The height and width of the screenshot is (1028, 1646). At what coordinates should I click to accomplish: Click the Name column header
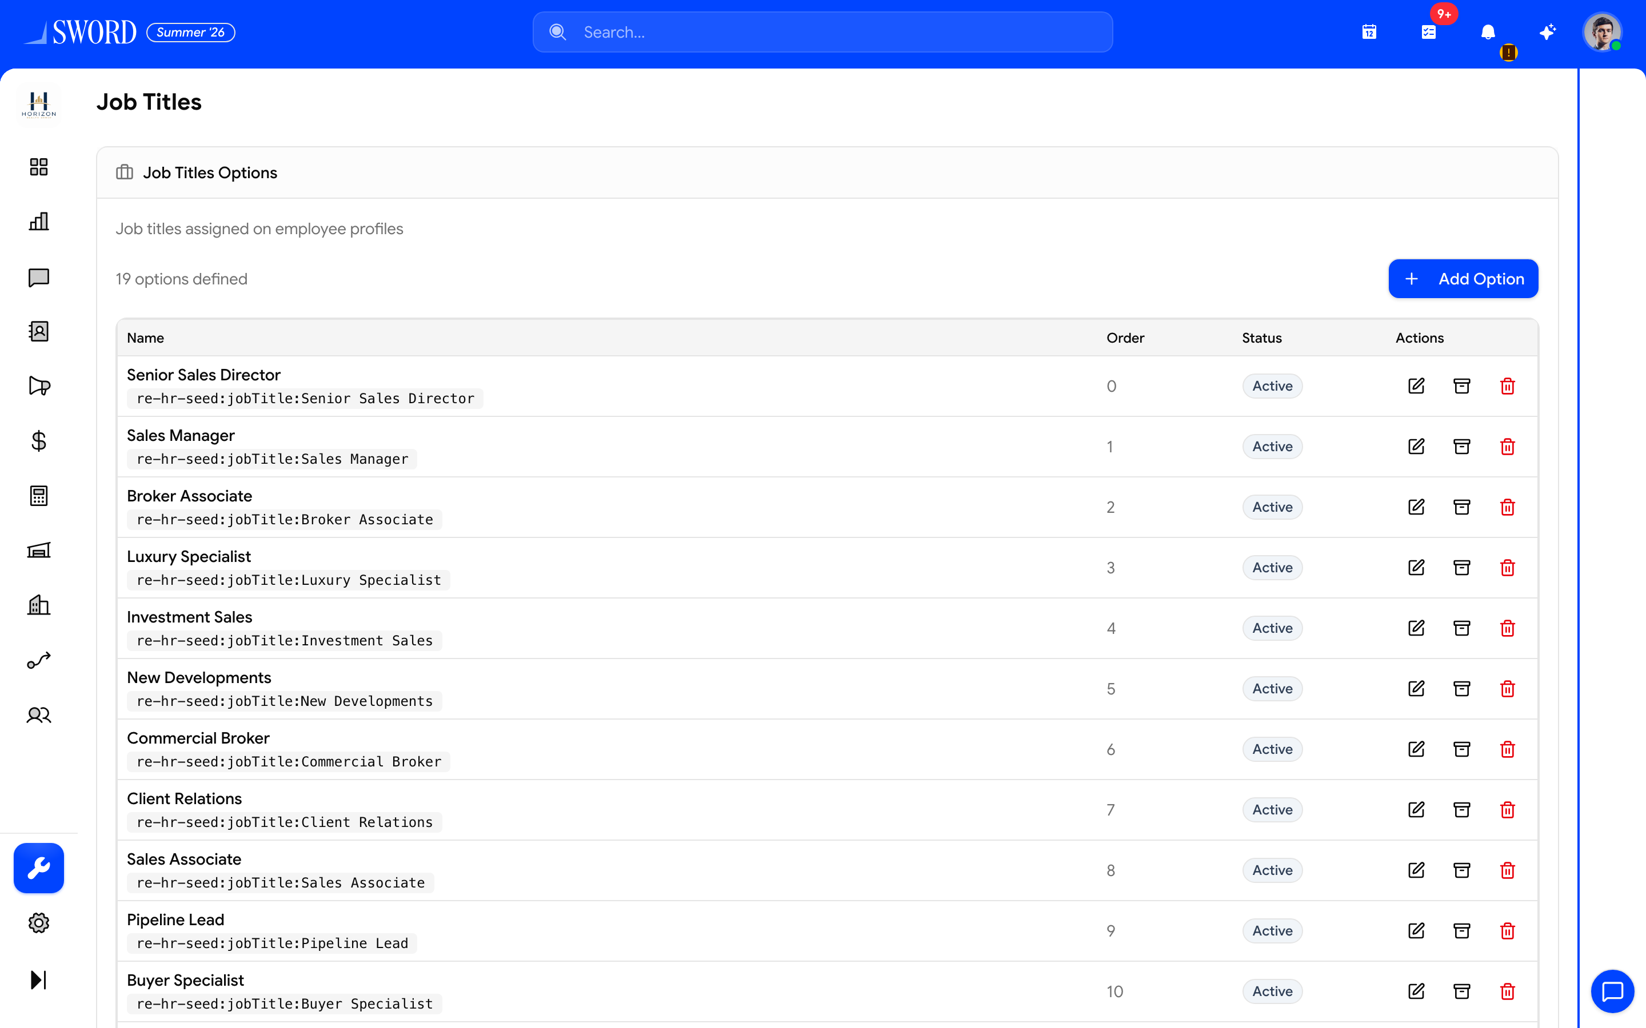pos(146,338)
